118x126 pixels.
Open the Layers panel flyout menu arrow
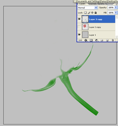pos(117,4)
